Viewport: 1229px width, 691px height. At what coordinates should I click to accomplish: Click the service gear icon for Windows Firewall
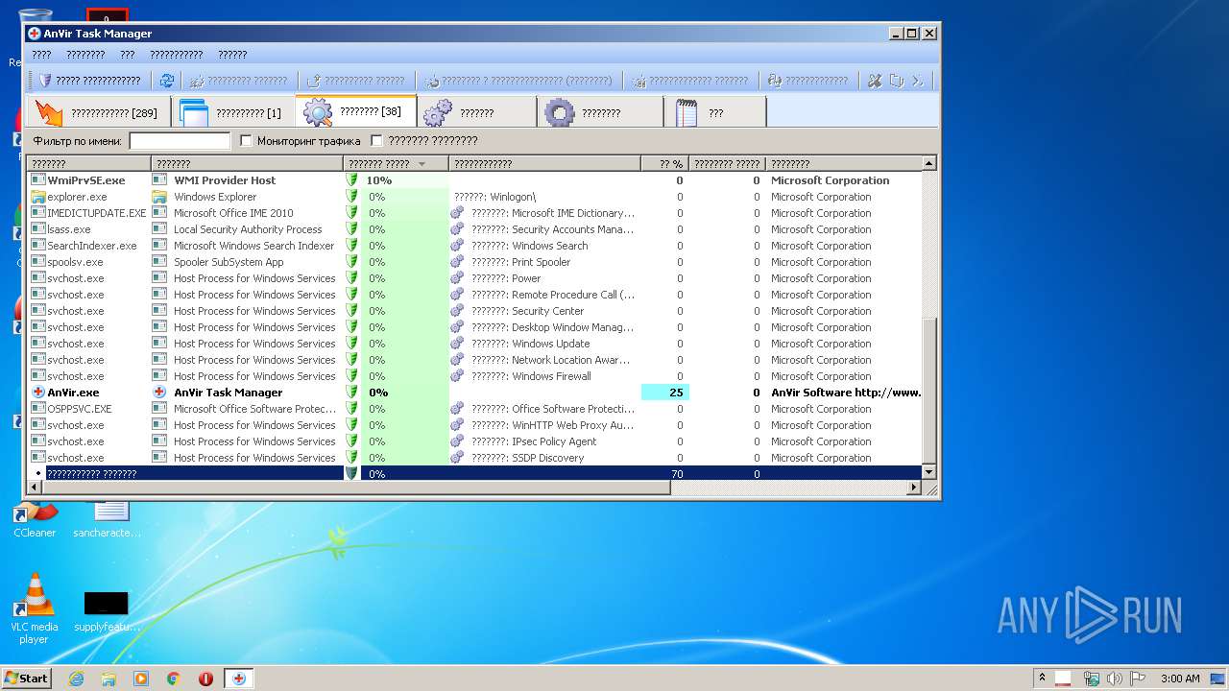(457, 376)
